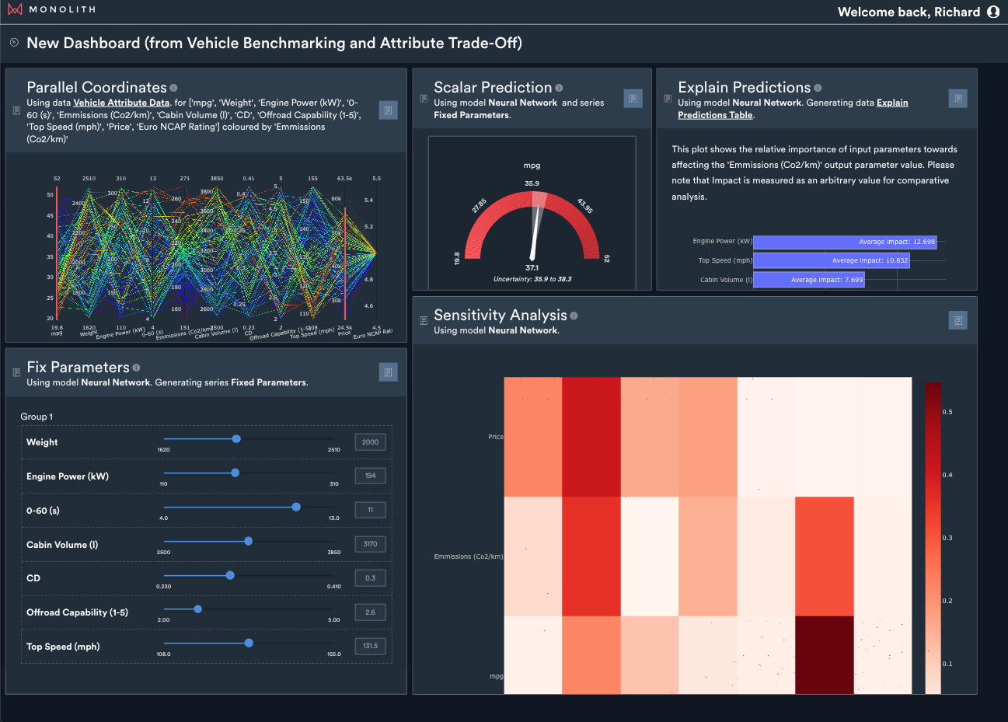Viewport: 1008px width, 722px height.
Task: Click the notes icon beside Parallel Coordinates title
Action: tap(15, 110)
